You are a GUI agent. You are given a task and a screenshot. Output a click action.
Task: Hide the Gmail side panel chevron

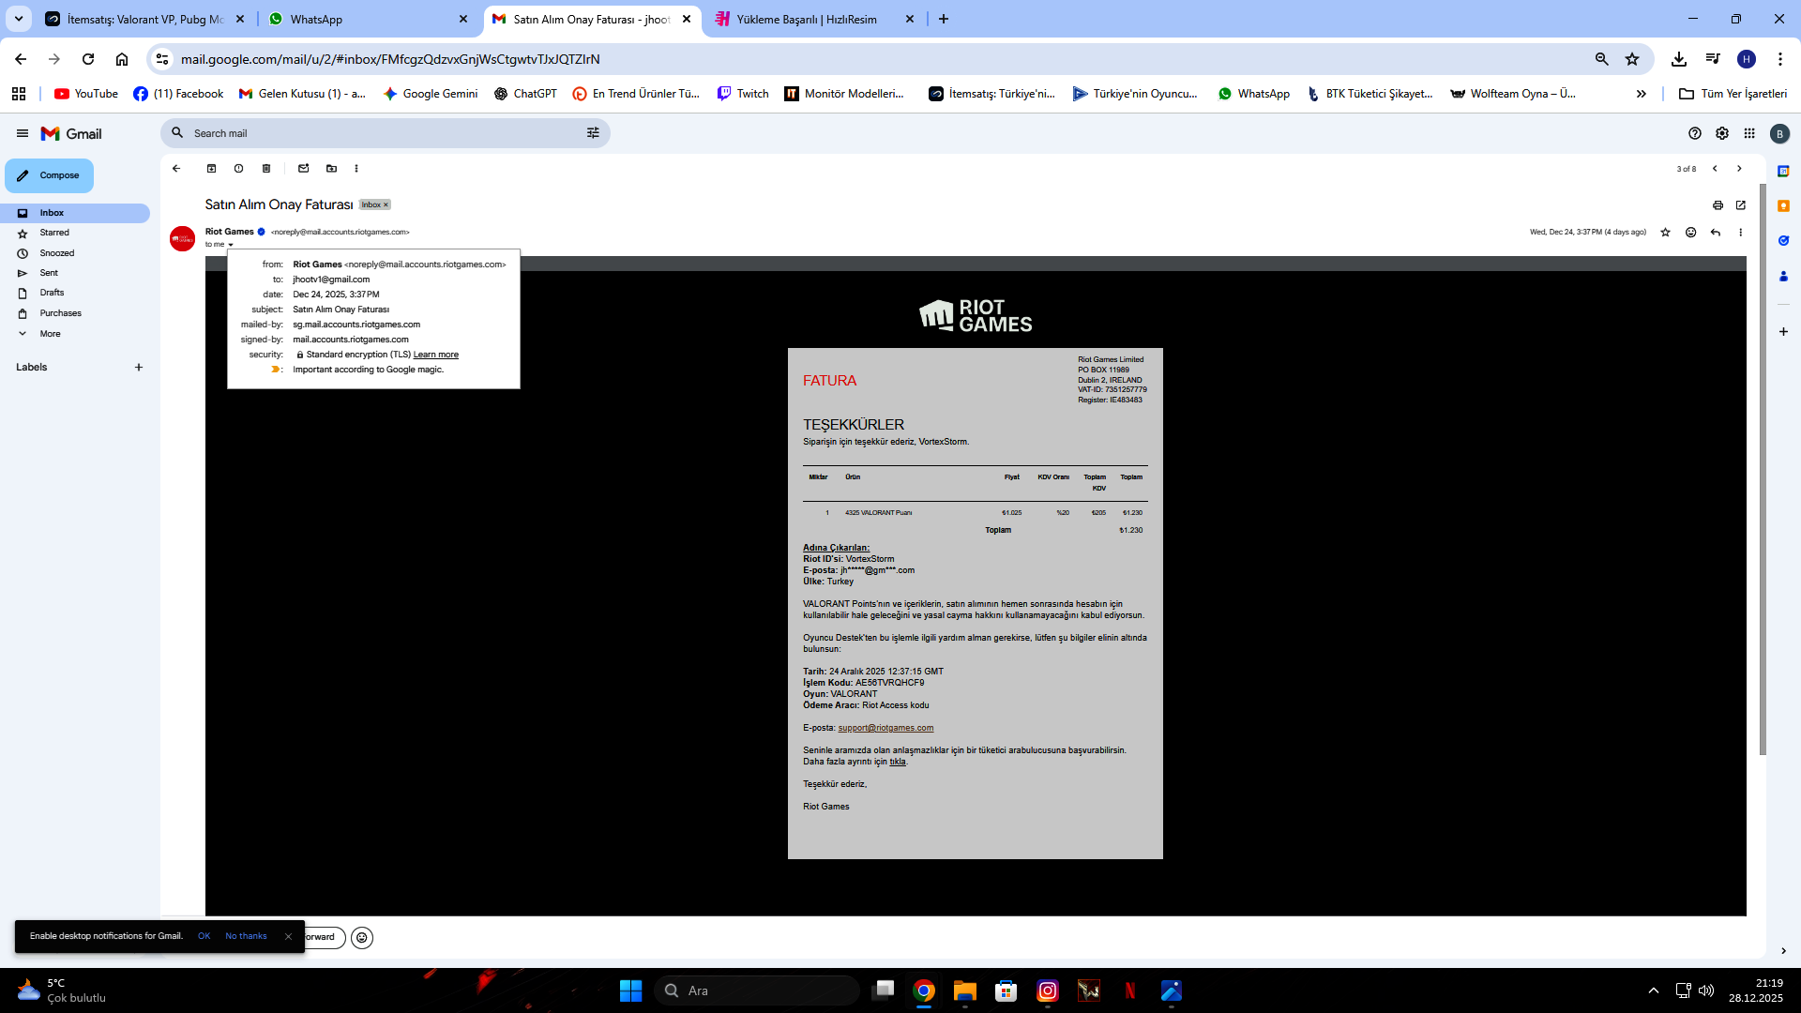(x=1783, y=951)
